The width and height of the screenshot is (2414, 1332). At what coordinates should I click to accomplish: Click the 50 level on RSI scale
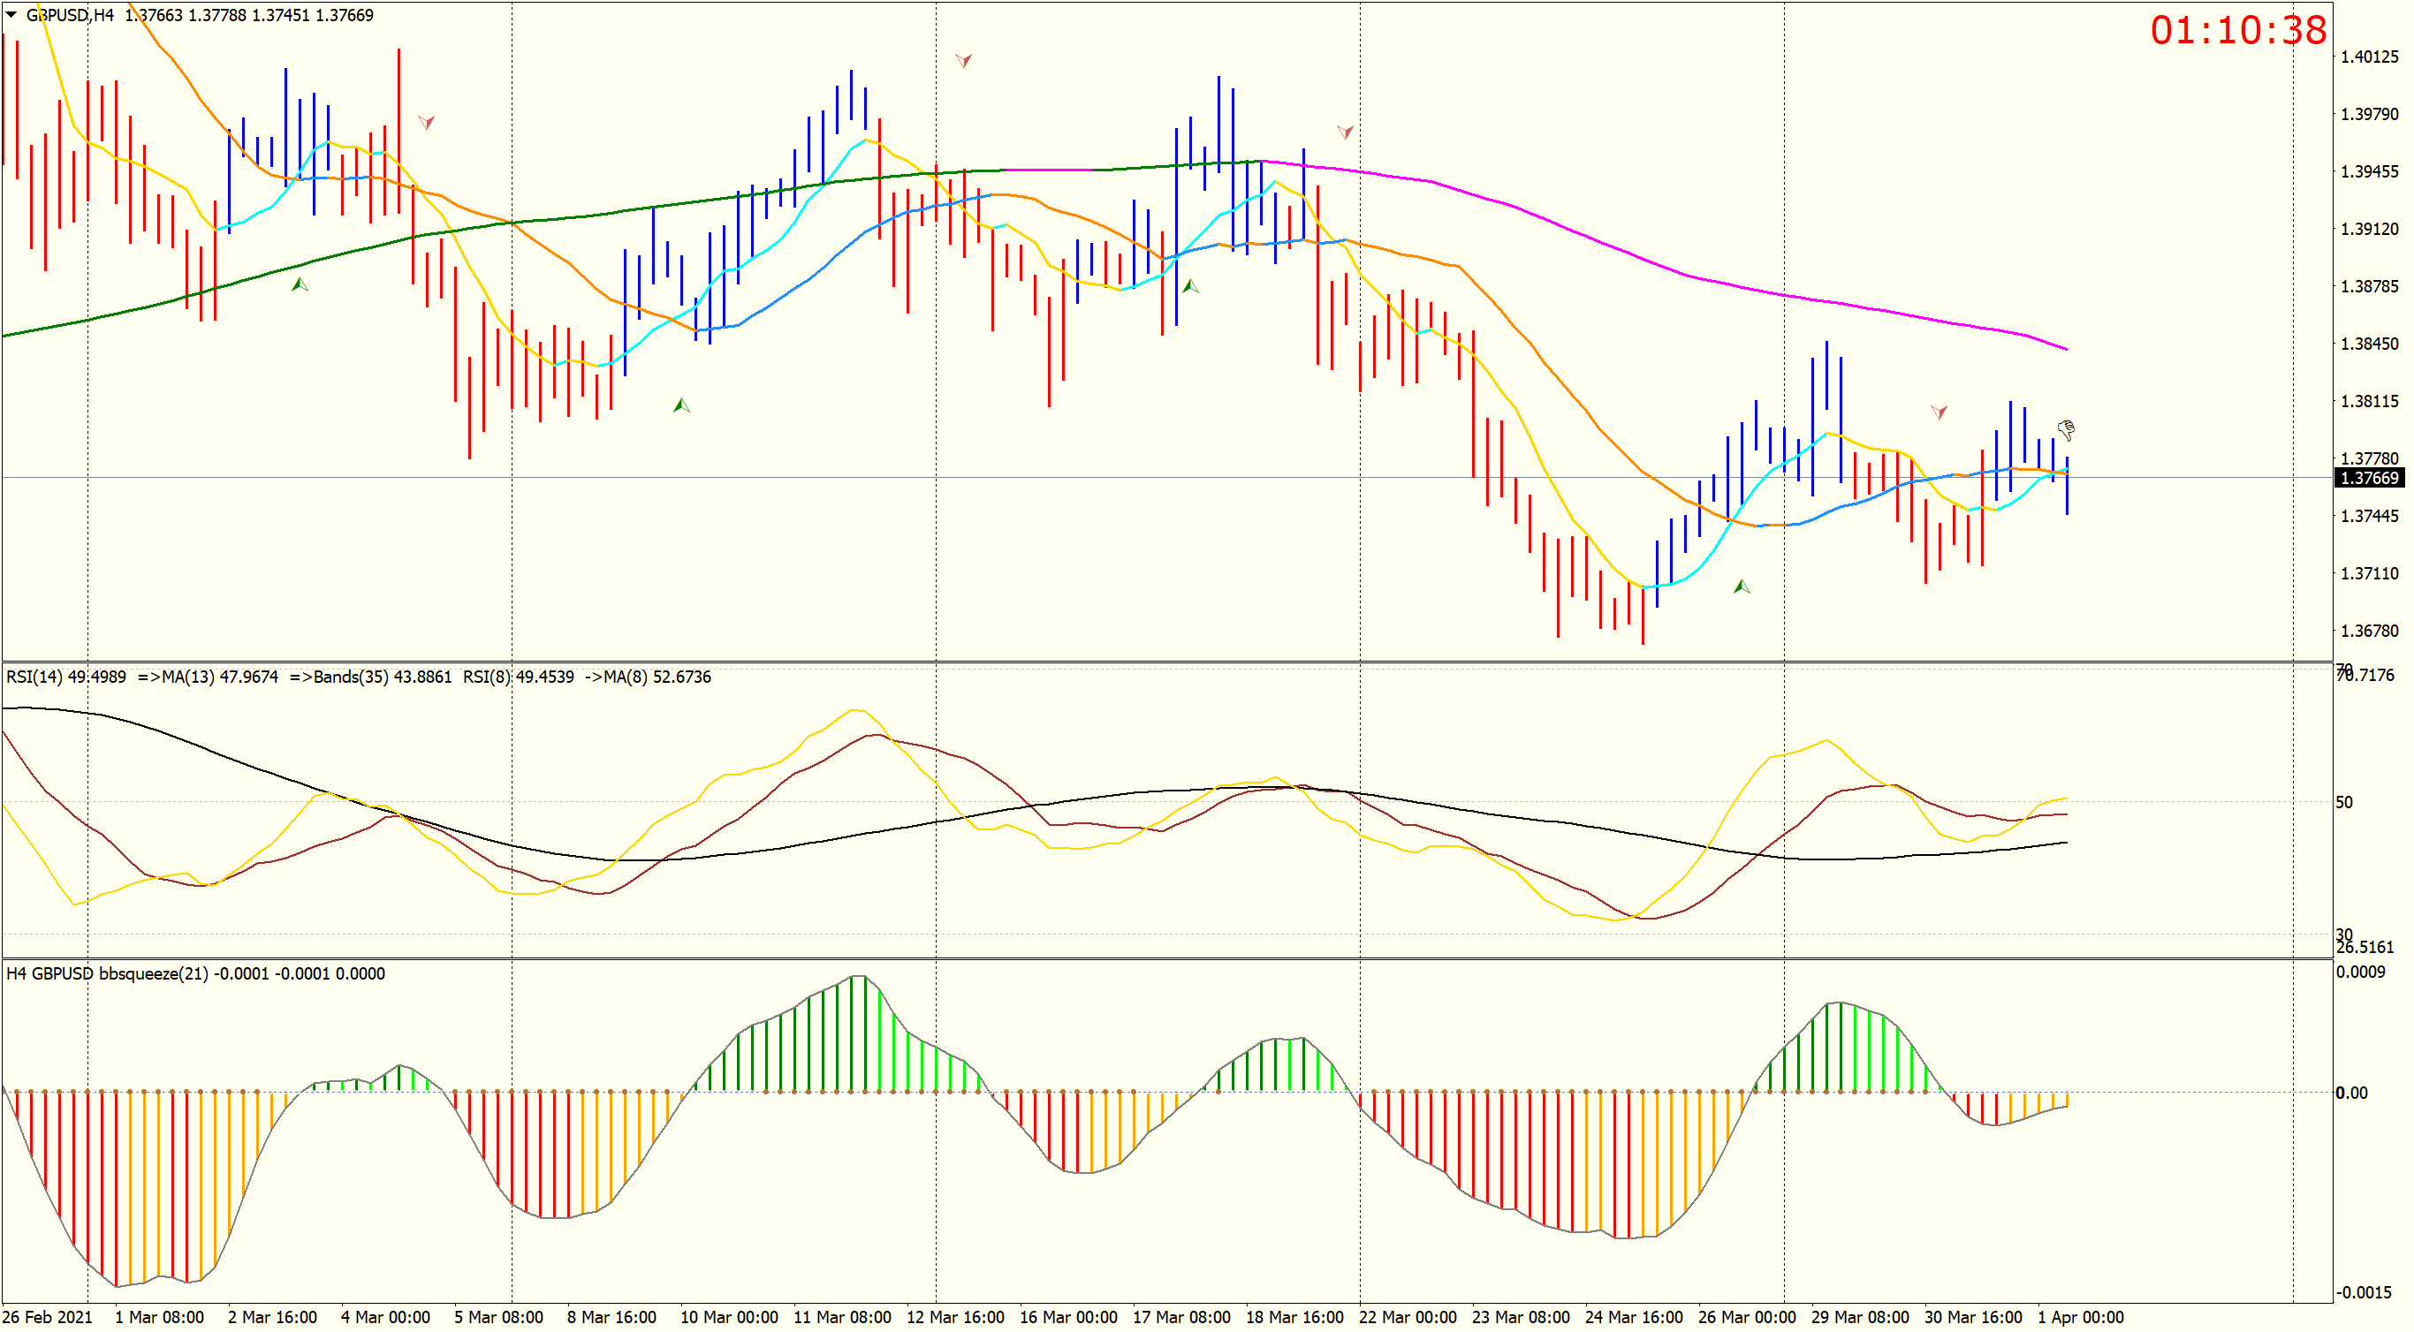click(x=2343, y=802)
